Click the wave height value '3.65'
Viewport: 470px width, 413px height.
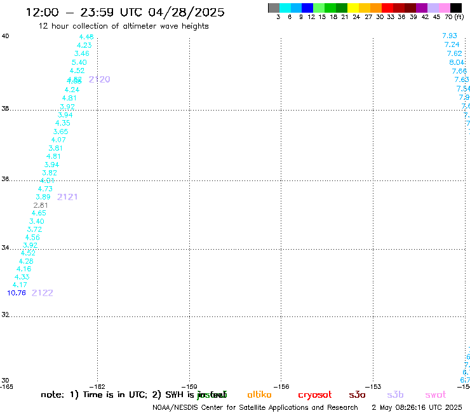pos(60,132)
